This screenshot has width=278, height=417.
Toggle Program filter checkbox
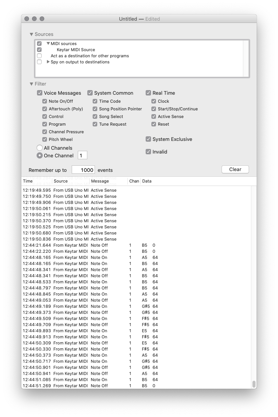point(45,124)
